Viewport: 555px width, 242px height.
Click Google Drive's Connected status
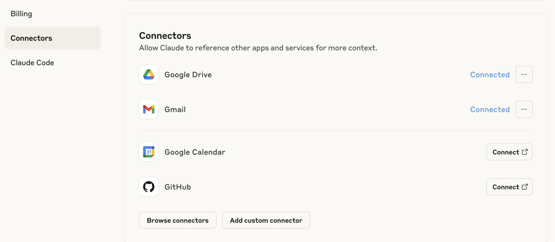coord(489,75)
